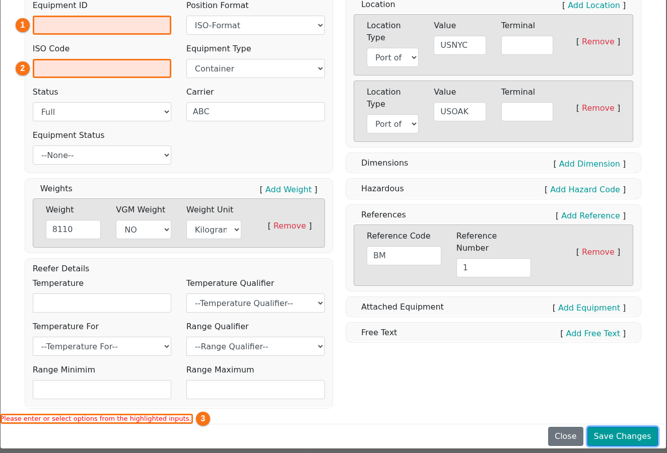Open the Equipment Status dropdown
The height and width of the screenshot is (453, 667).
click(x=102, y=155)
